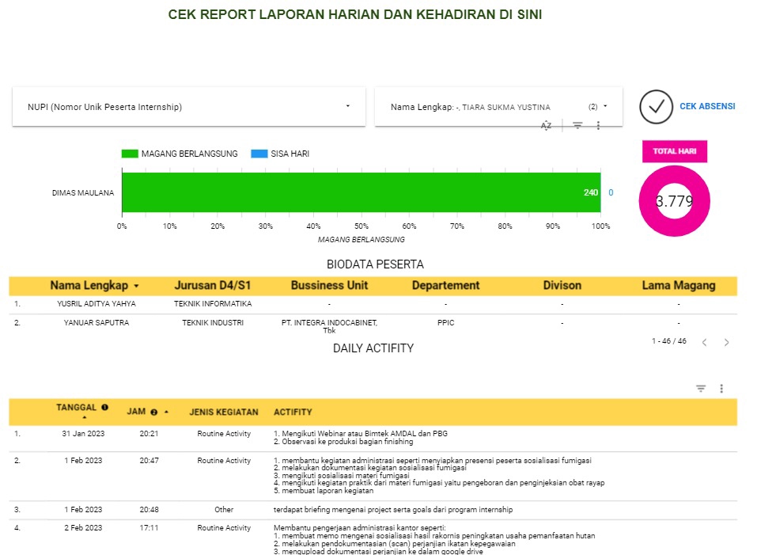757x555 pixels.
Task: Click the CEK ABSENSI checkmark circle icon
Action: [x=657, y=107]
